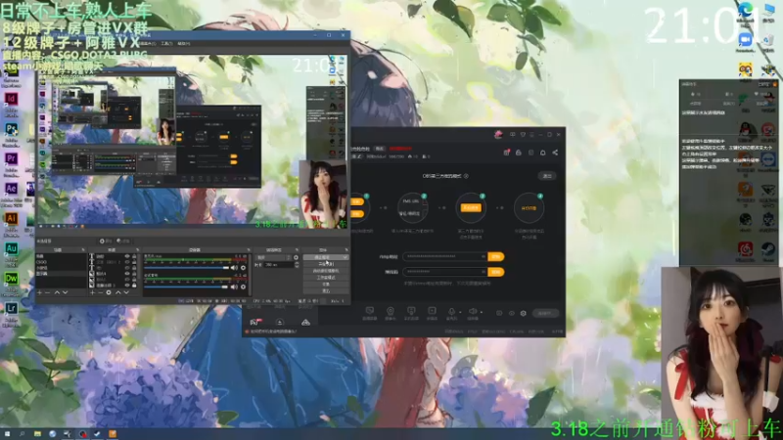The width and height of the screenshot is (783, 440).
Task: Move selected source down in sources list
Action: click(126, 292)
